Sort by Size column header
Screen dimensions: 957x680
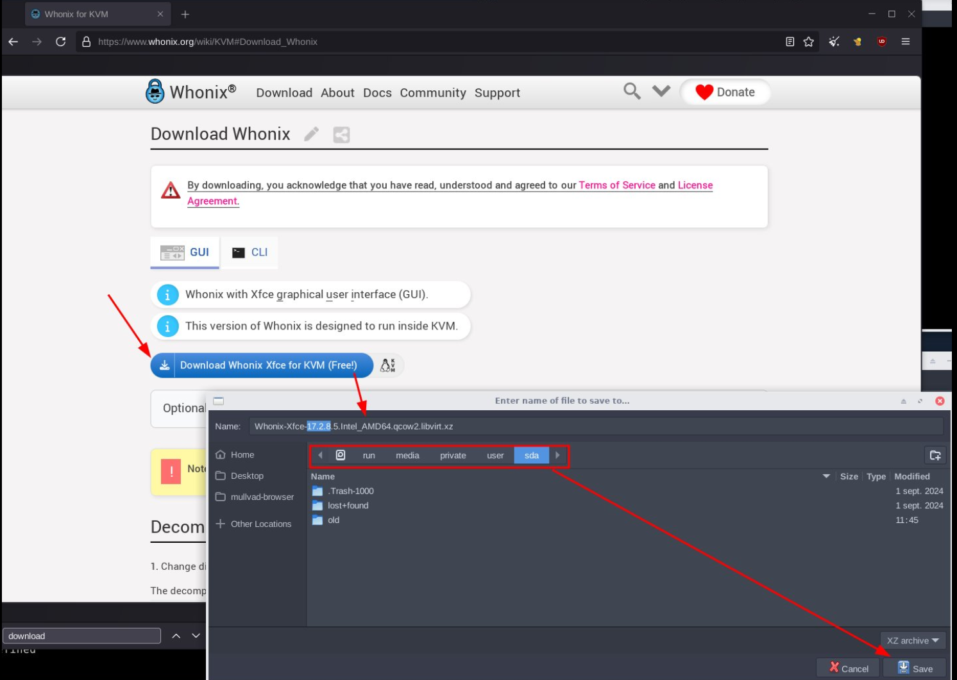pos(849,476)
